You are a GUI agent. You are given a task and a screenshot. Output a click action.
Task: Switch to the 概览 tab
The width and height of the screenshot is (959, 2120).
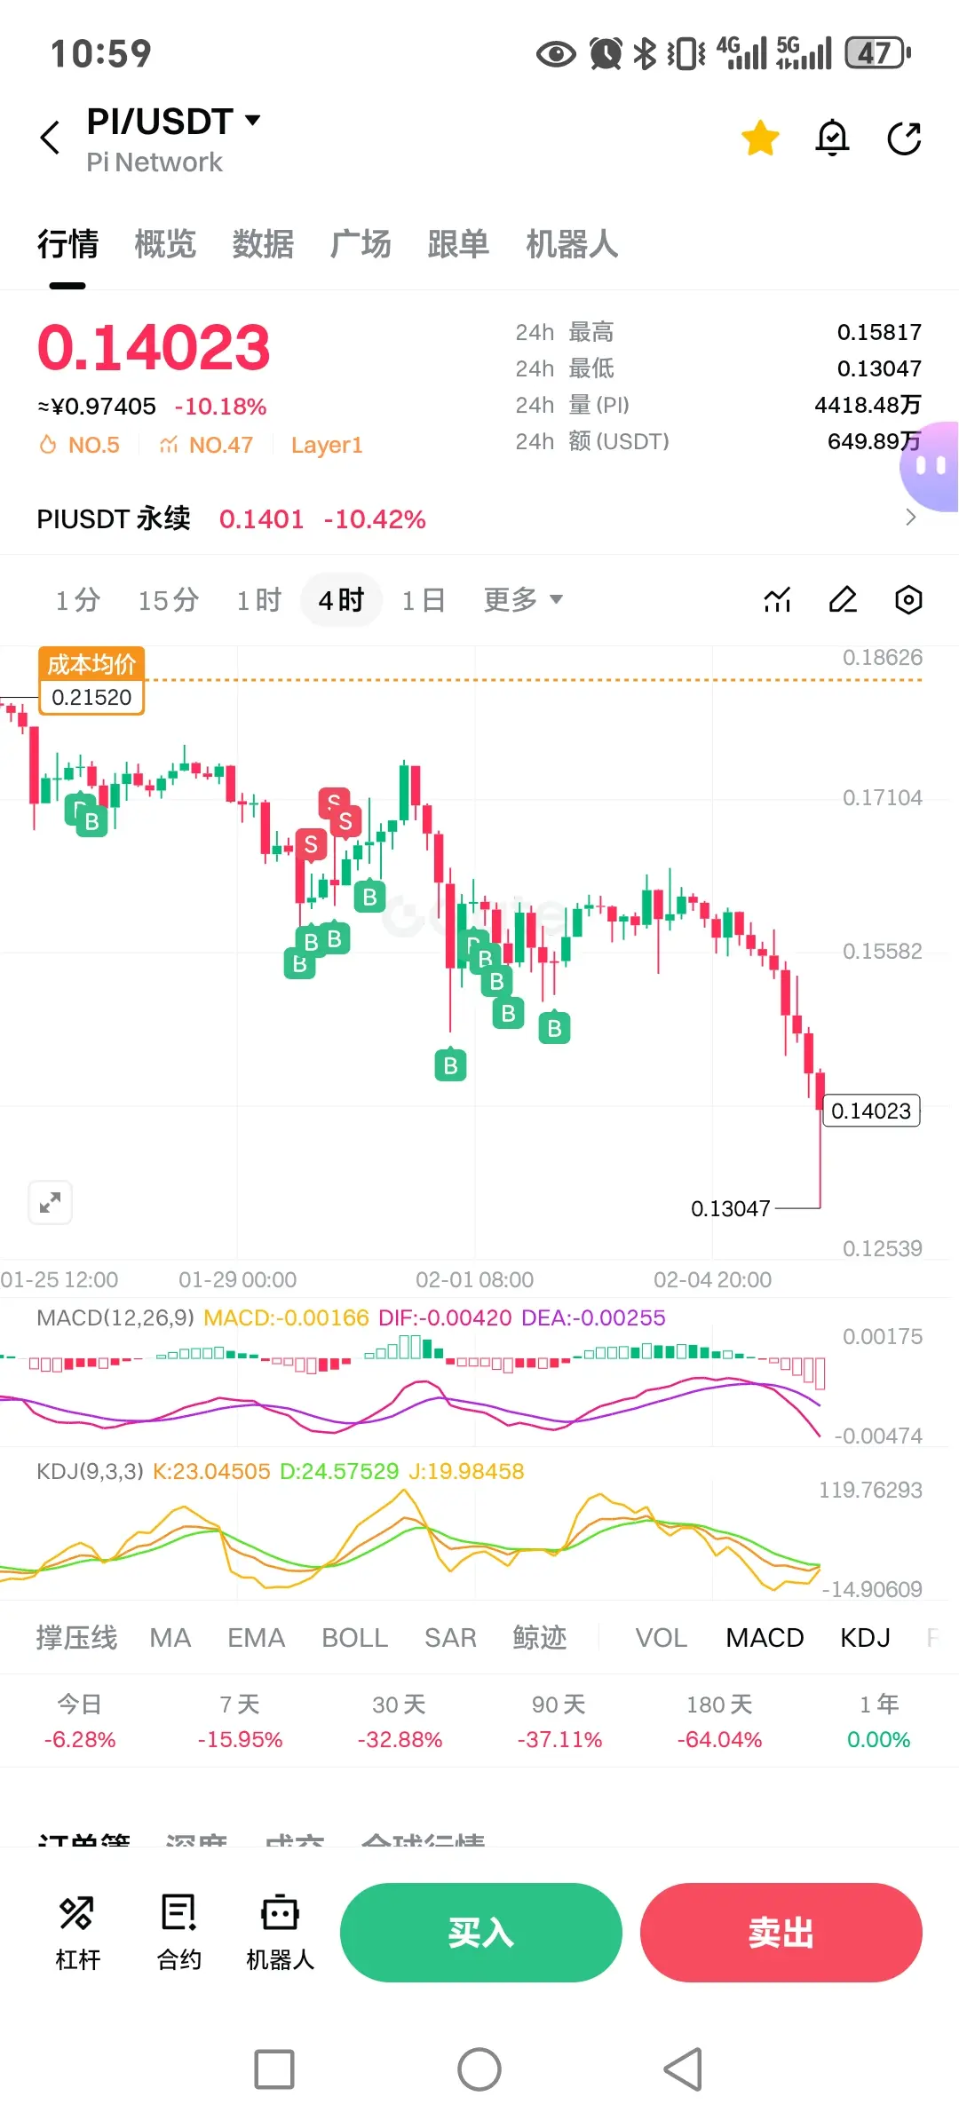[x=165, y=244]
